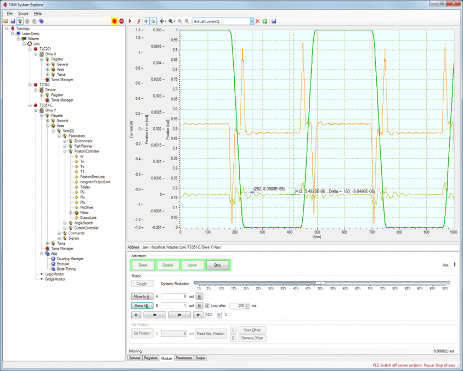
Task: Open the ActualCurrentQ signal dropdown
Action: (252, 21)
